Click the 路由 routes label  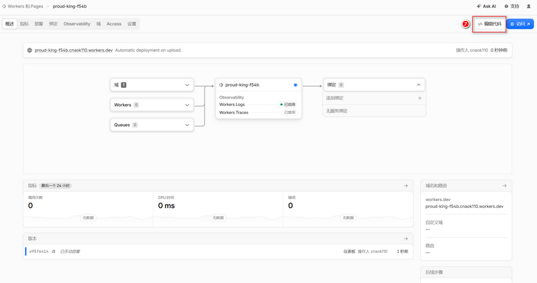click(x=430, y=245)
